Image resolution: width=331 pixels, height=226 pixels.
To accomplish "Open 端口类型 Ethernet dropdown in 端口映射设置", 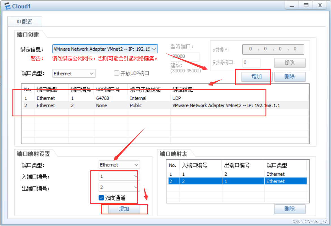I will (119, 165).
